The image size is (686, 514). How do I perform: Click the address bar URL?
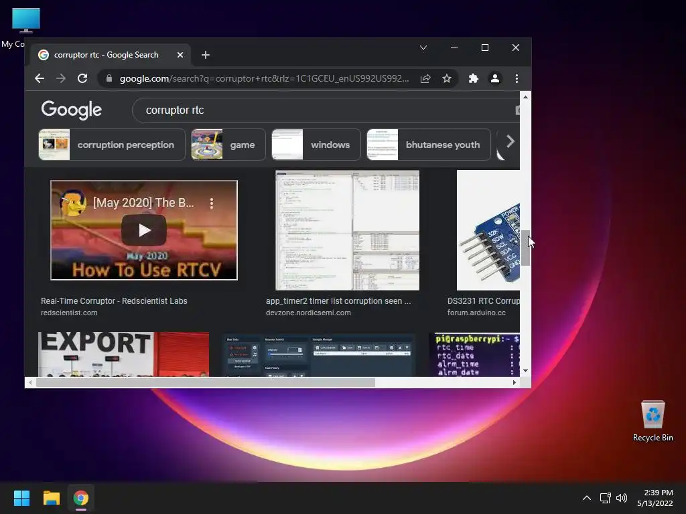point(264,79)
